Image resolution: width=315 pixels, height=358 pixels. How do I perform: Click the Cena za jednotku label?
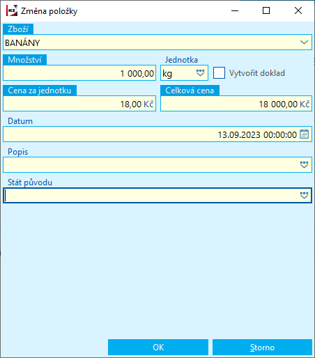tap(40, 91)
